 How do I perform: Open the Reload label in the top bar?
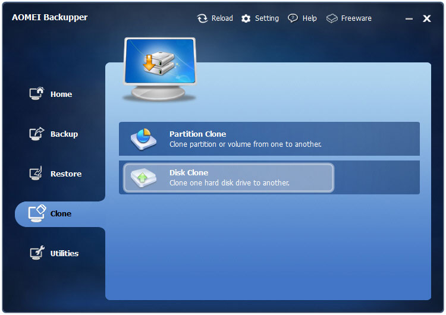(222, 18)
